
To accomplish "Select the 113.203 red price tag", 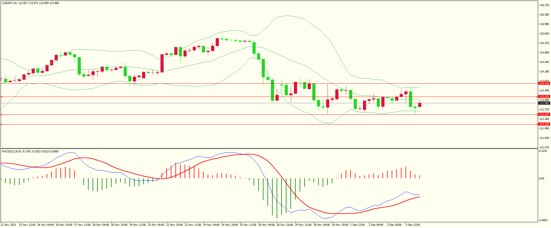I will pyautogui.click(x=544, y=97).
